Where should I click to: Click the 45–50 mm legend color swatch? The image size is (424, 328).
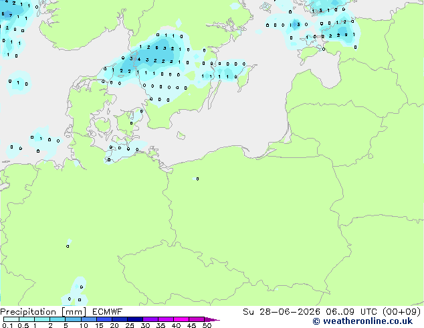coord(197,319)
